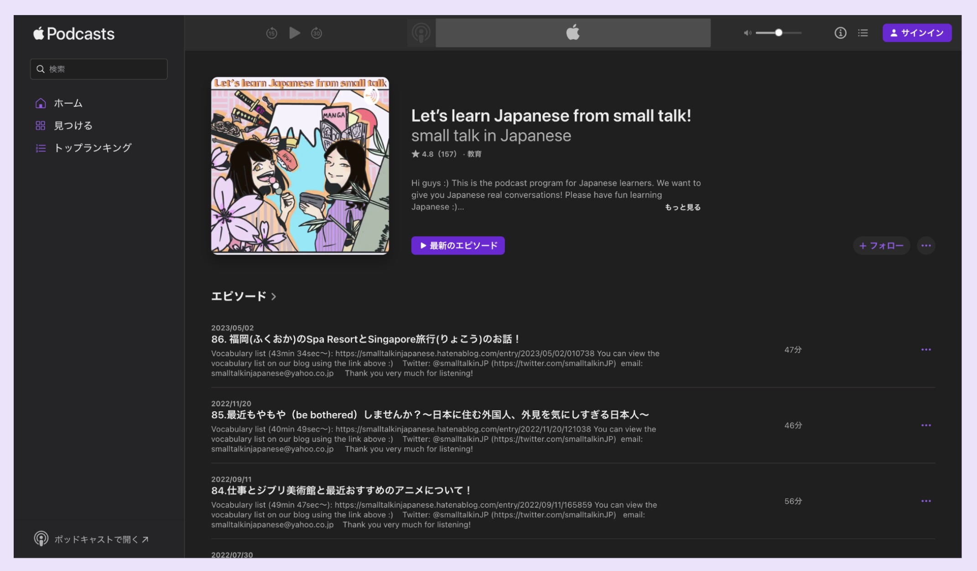
Task: Open the small talk in Japanese channel link
Action: [x=491, y=136]
